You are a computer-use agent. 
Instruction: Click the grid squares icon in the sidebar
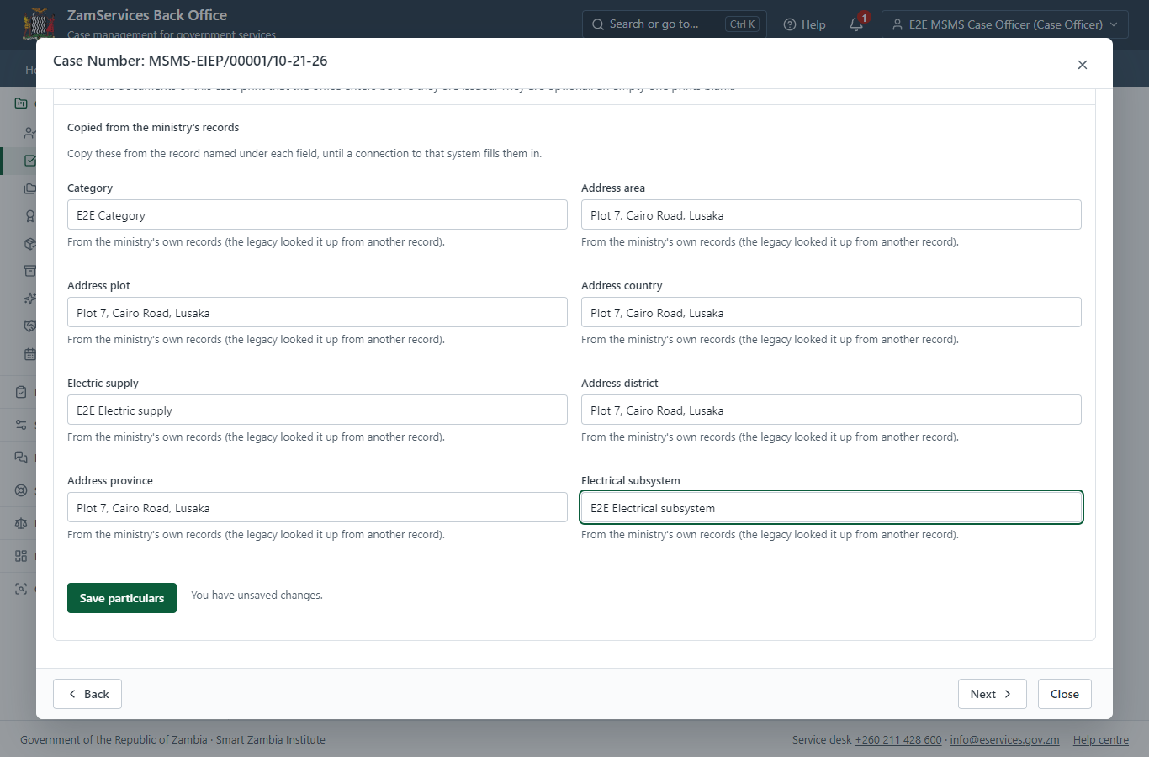coord(21,556)
